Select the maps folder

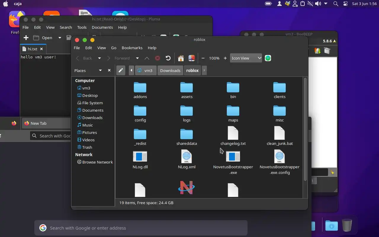[x=233, y=114]
